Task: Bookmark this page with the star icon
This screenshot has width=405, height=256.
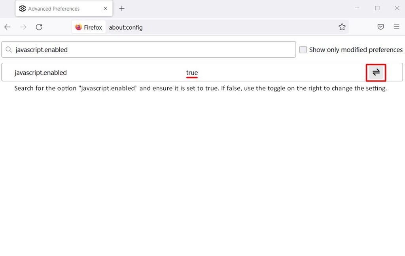Action: [x=342, y=27]
